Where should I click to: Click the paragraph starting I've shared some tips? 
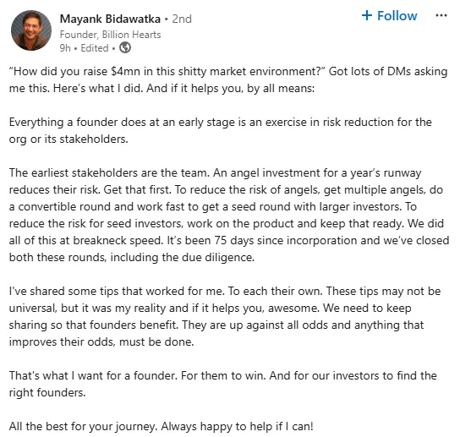225,316
